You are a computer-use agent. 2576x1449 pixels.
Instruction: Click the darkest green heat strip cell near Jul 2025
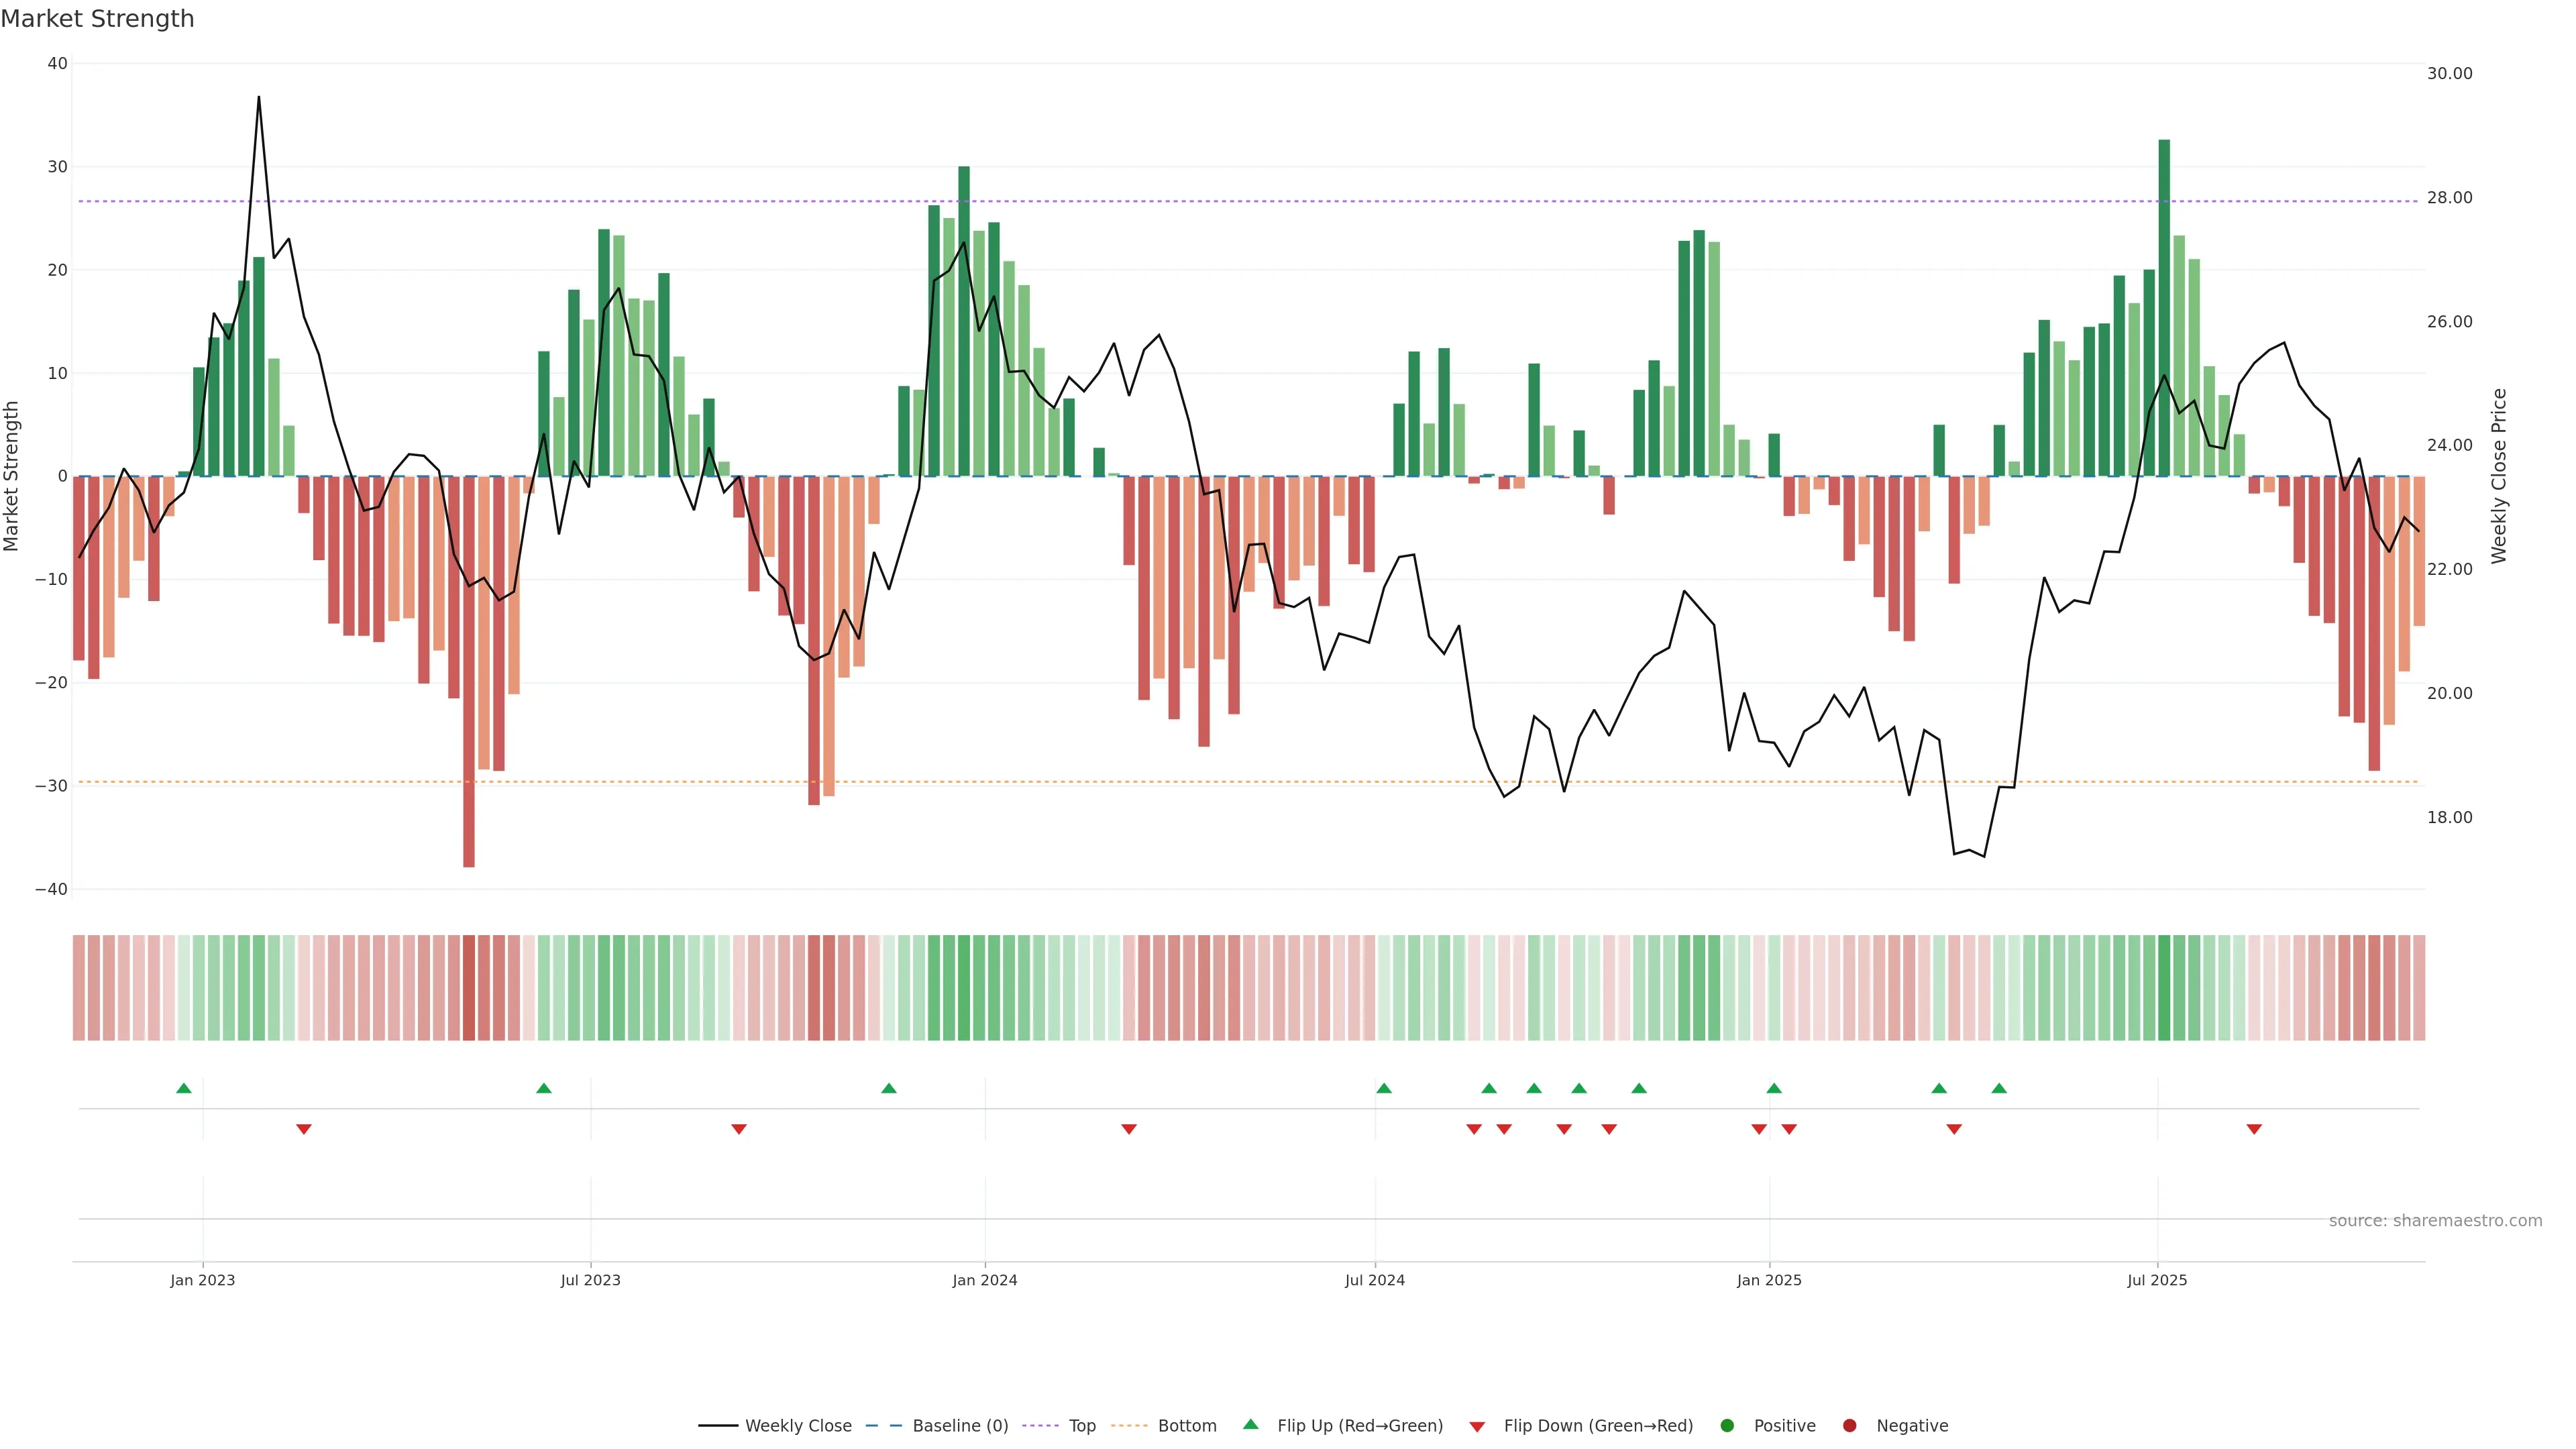coord(2164,988)
